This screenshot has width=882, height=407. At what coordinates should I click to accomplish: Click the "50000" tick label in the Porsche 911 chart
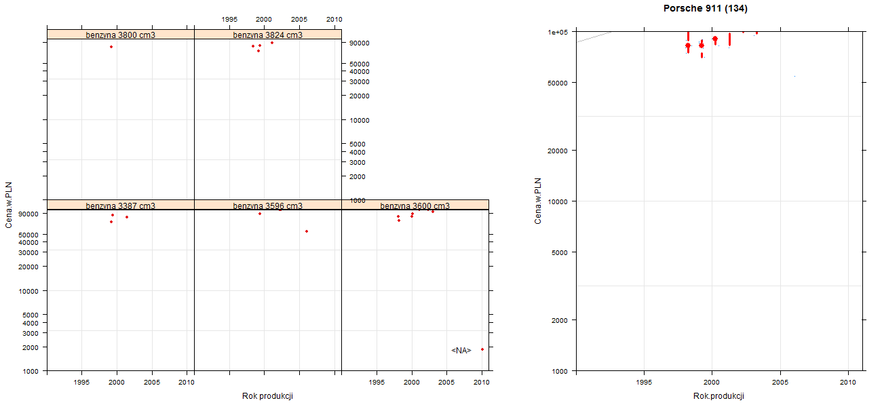coord(559,83)
